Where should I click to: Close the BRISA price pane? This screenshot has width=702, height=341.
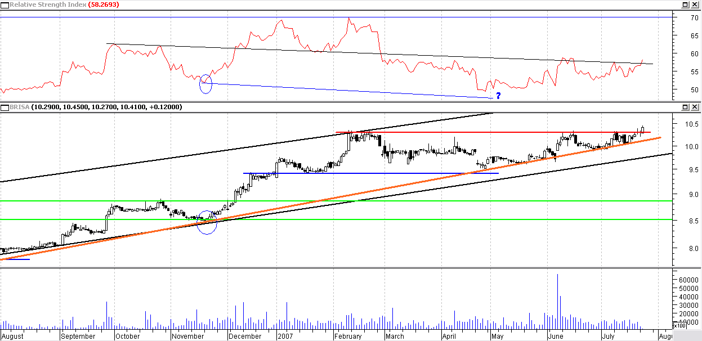(695, 107)
